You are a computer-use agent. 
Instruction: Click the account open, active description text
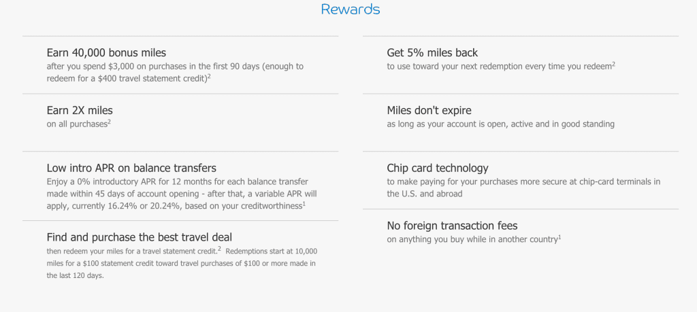pos(500,124)
